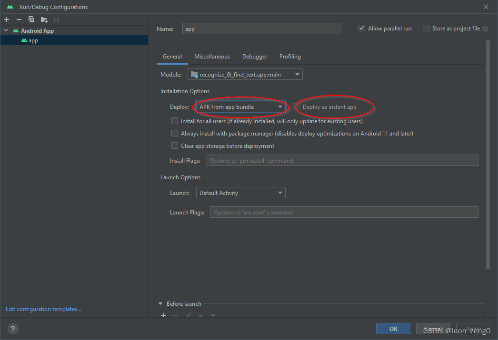The width and height of the screenshot is (498, 340).
Task: Collapse the Before launch section
Action: click(x=160, y=304)
